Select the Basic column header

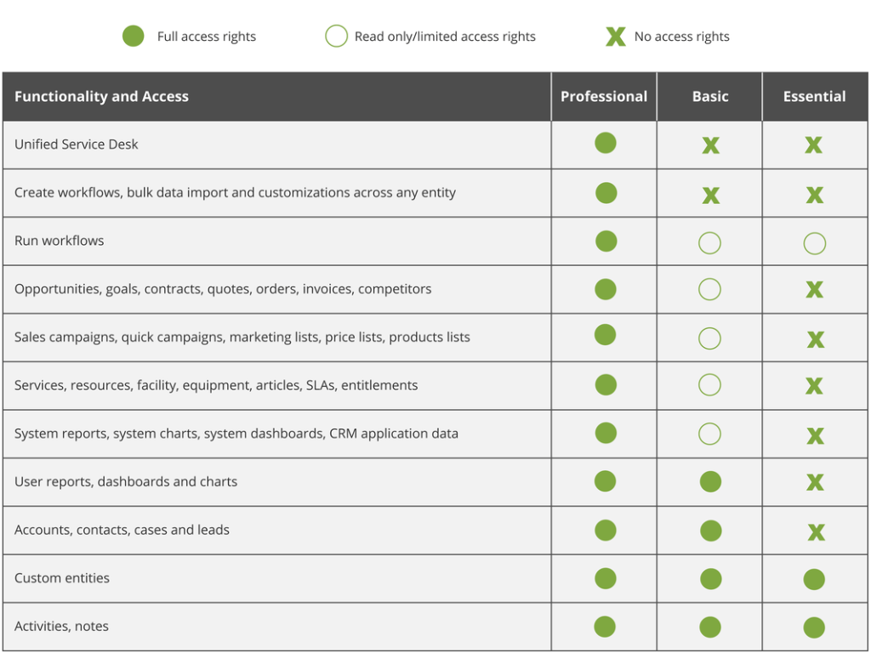(710, 97)
